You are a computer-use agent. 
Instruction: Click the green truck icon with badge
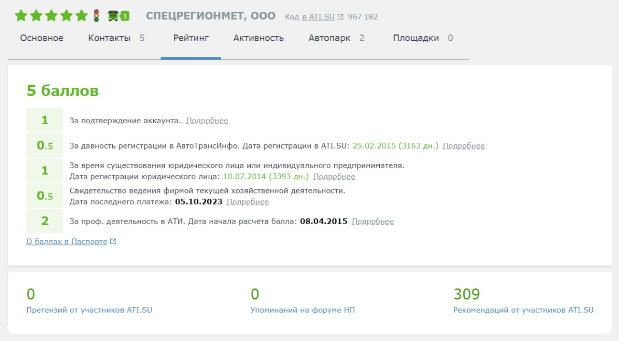pos(118,16)
